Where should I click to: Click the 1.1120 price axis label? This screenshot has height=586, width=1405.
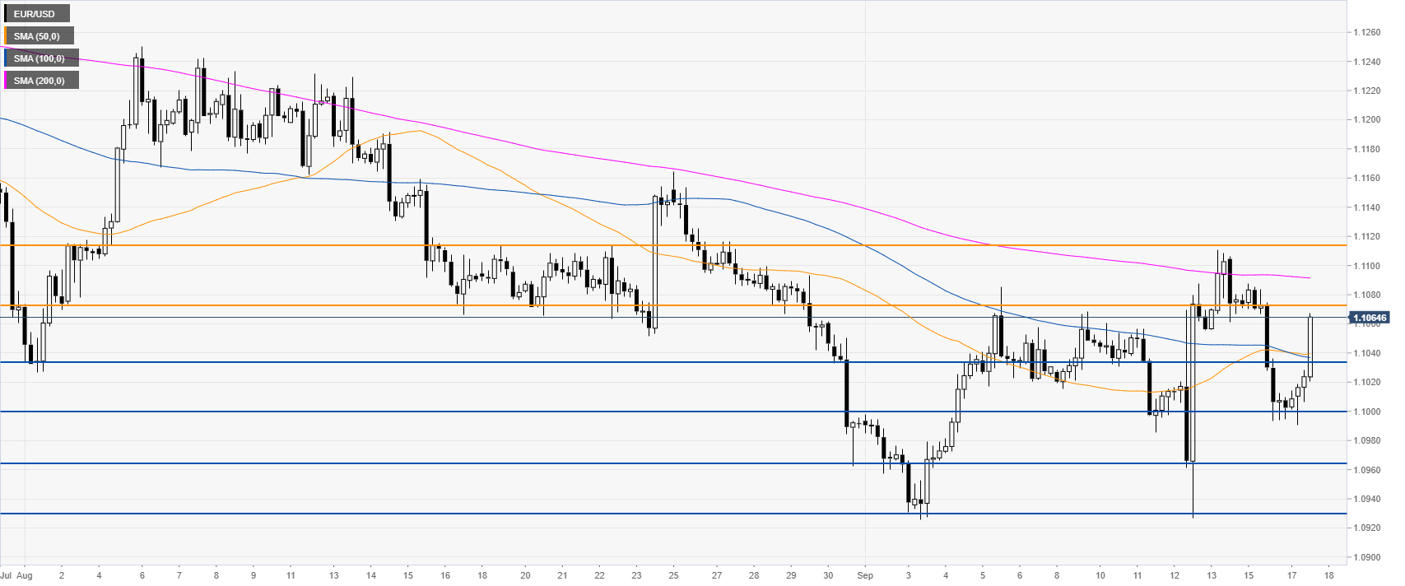pos(1367,236)
